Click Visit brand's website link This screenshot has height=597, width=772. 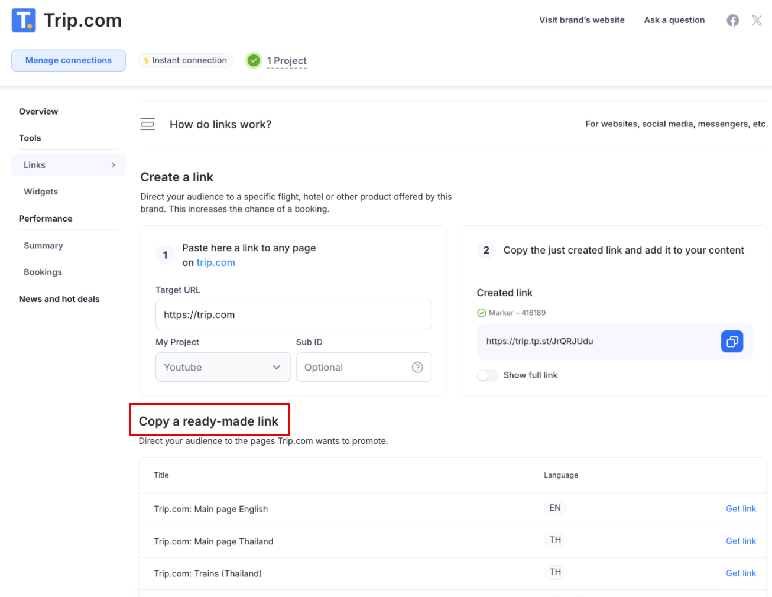pyautogui.click(x=582, y=20)
